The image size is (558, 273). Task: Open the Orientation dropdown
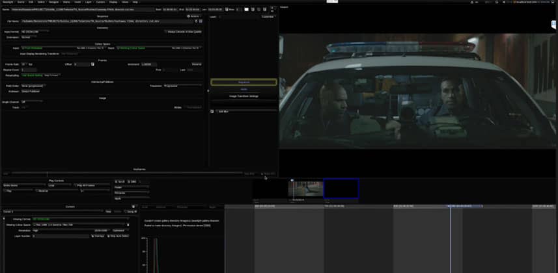[x=29, y=37]
